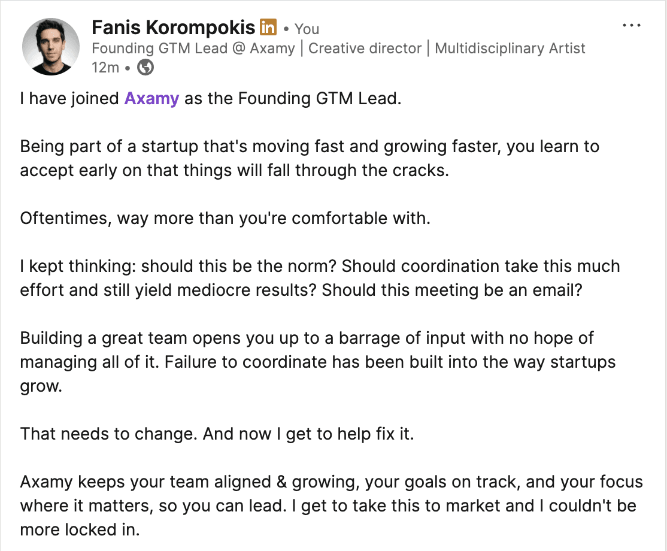This screenshot has height=551, width=667.
Task: Open the Fanis Korompokis name link
Action: click(x=173, y=28)
